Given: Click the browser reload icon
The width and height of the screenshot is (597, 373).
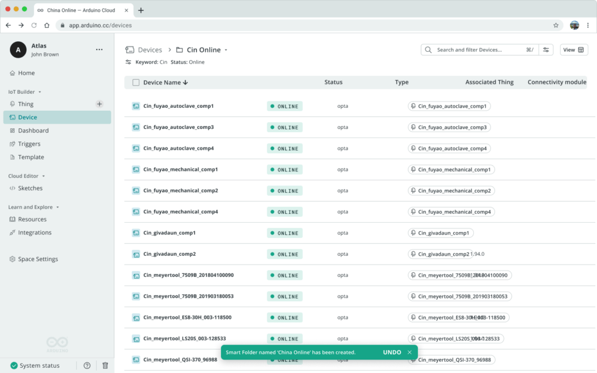Looking at the screenshot, I should tap(34, 25).
